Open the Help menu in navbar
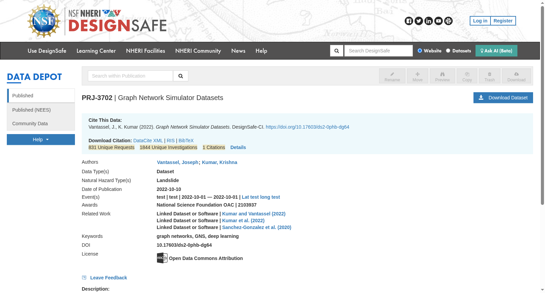 coord(261,51)
